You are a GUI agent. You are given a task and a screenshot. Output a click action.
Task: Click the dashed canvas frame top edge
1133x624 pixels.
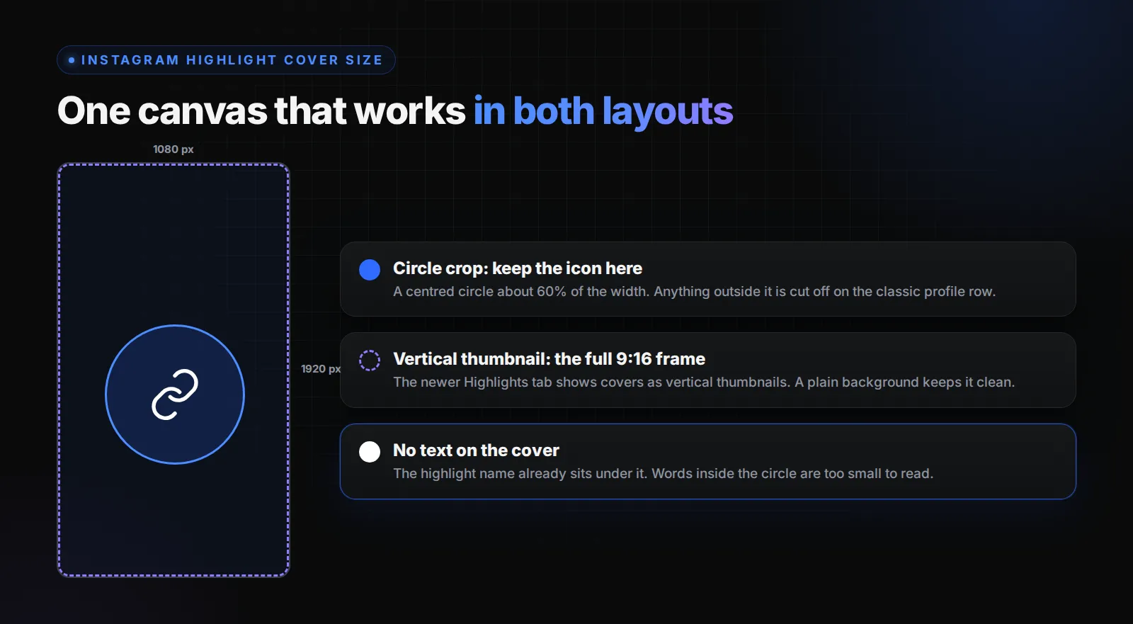click(173, 165)
